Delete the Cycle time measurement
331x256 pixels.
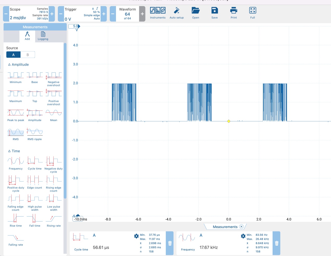click(x=170, y=243)
